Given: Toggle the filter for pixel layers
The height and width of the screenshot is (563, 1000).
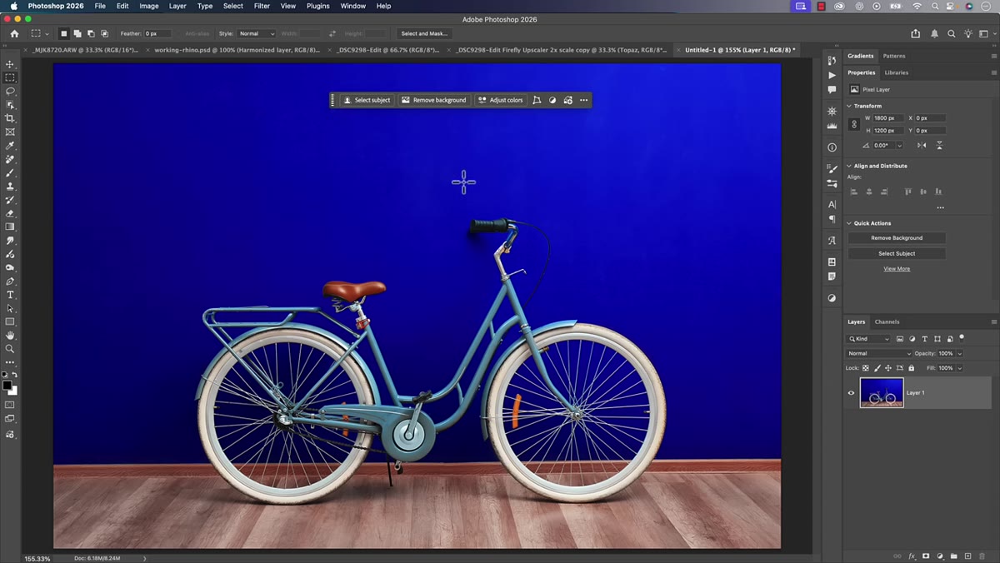Looking at the screenshot, I should (x=900, y=339).
